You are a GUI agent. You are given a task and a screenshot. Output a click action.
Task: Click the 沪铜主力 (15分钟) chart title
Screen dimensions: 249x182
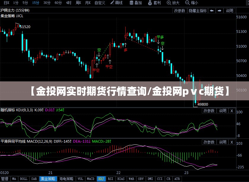click(x=15, y=10)
